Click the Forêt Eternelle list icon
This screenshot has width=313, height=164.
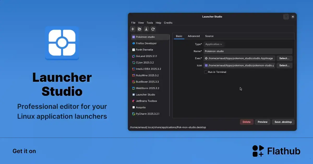click(134, 50)
